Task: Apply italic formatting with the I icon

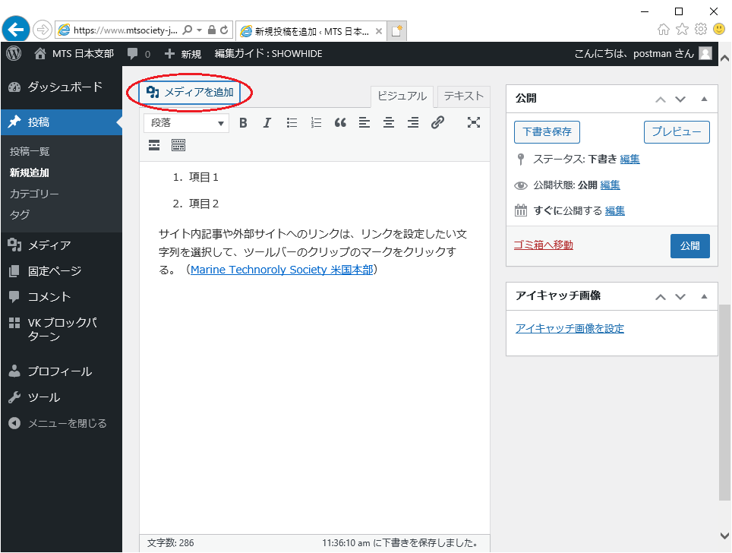Action: coord(267,122)
